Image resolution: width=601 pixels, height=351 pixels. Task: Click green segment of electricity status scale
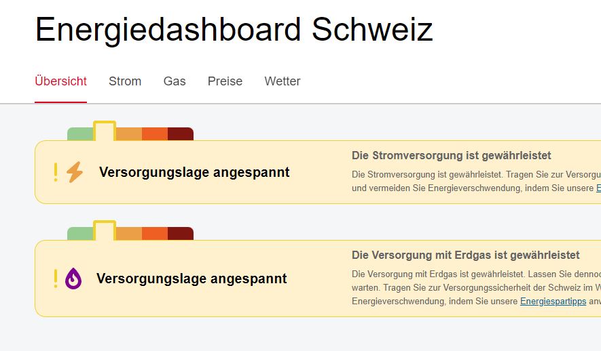click(x=81, y=133)
